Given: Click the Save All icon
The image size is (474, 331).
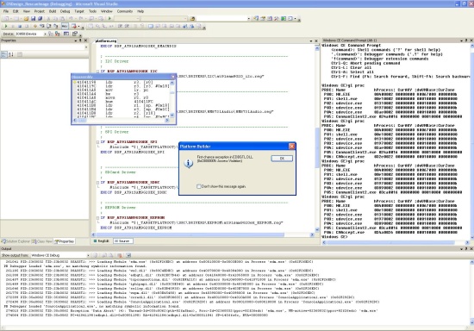Looking at the screenshot, I should click(x=40, y=18).
